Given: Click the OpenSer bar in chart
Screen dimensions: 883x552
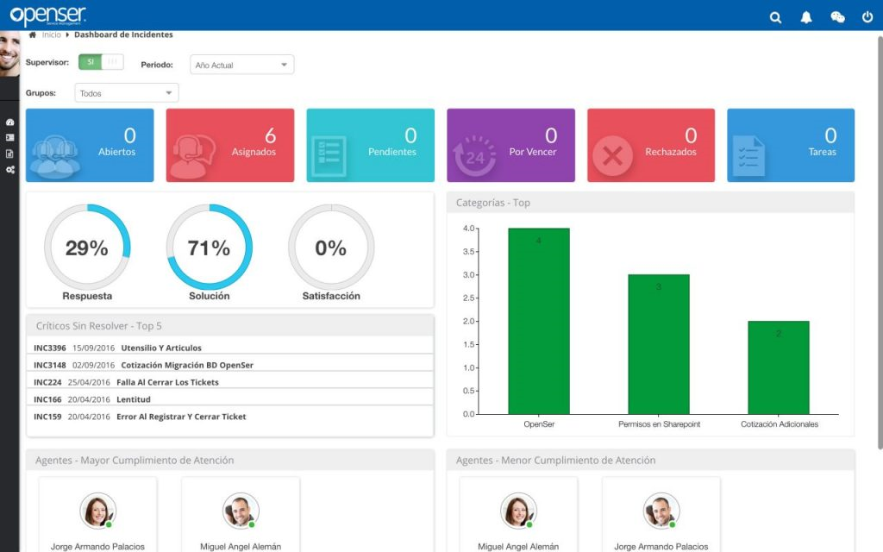Looking at the screenshot, I should tap(538, 321).
